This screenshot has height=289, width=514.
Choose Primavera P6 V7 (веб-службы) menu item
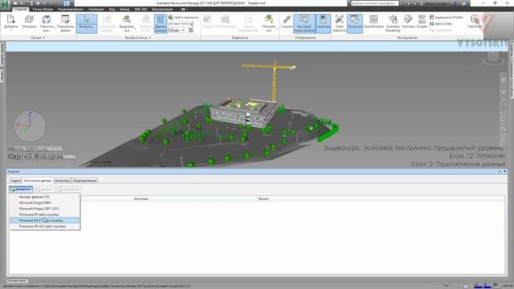pos(45,221)
